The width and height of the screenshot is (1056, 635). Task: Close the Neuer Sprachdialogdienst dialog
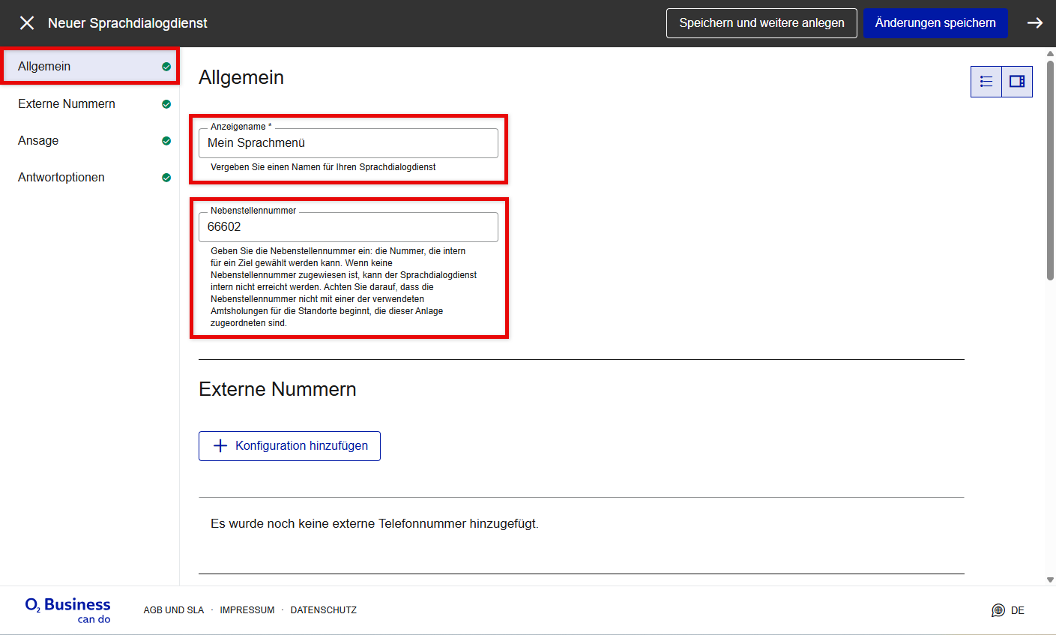[27, 23]
